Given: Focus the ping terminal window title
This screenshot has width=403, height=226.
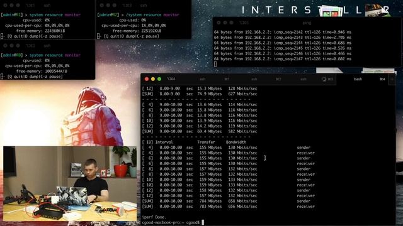Looking at the screenshot, I should pos(307,23).
